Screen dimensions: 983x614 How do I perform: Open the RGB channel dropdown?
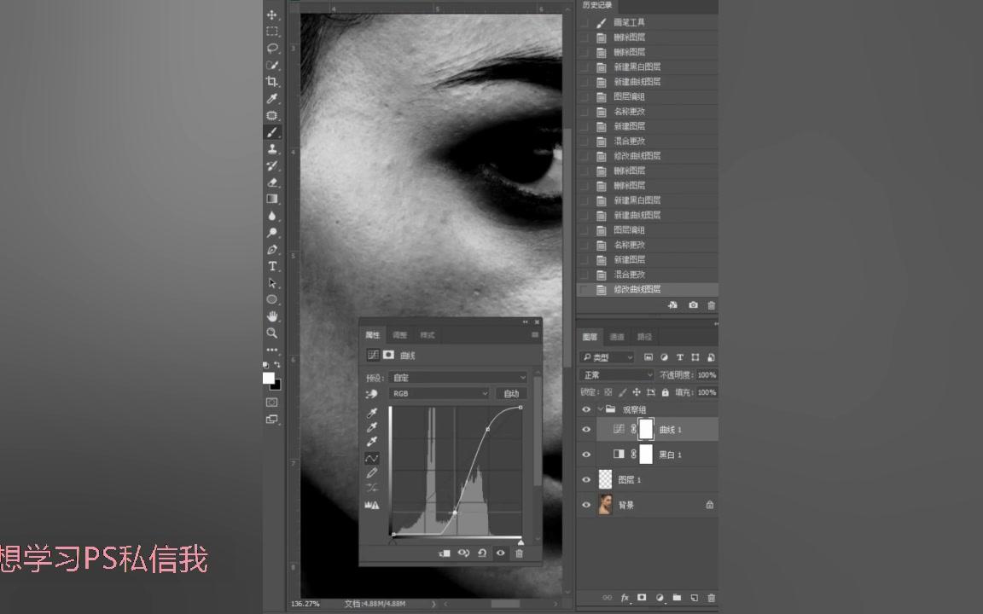point(439,393)
